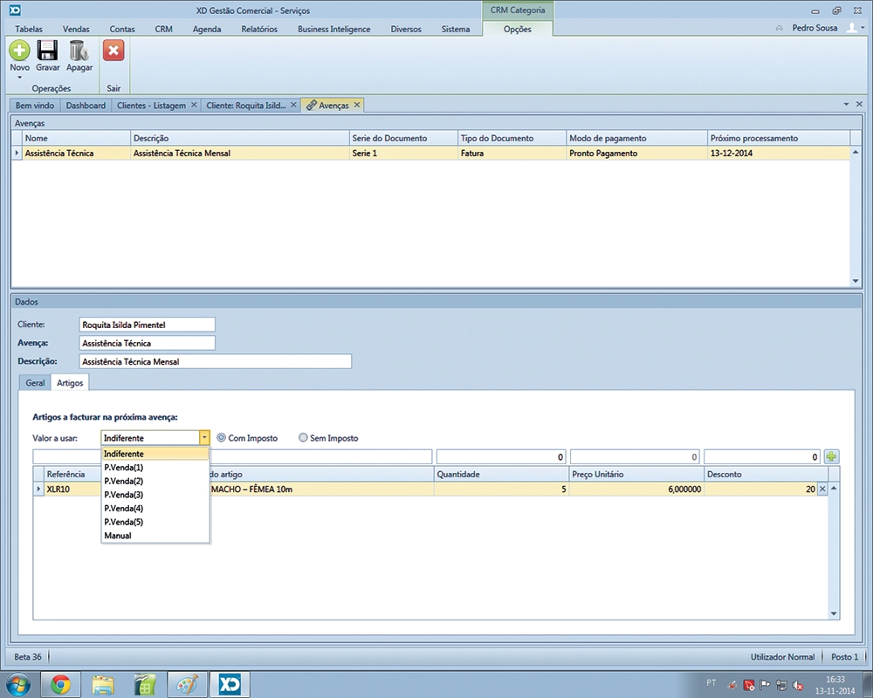Open Chrome from the taskbar
The image size is (873, 698).
click(60, 683)
